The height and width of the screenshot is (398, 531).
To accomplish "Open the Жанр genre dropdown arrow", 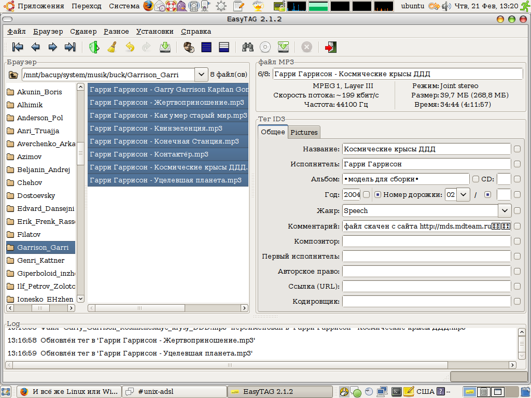I will (x=505, y=210).
